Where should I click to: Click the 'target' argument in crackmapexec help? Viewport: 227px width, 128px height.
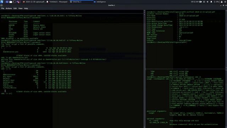[x=151, y=113]
